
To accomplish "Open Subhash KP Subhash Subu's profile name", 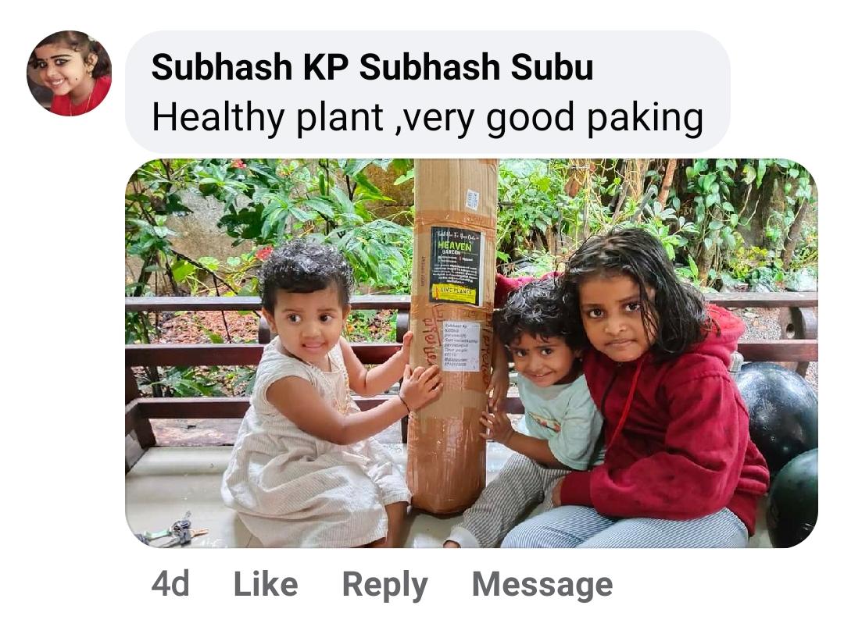I will 372,67.
